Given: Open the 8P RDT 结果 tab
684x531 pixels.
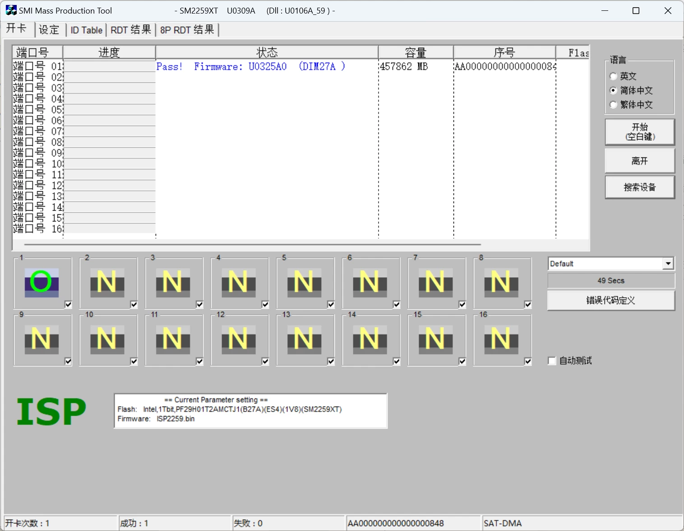Looking at the screenshot, I should pos(187,30).
